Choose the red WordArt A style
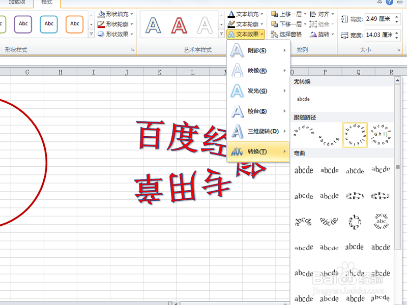The width and height of the screenshot is (407, 305). [x=179, y=25]
